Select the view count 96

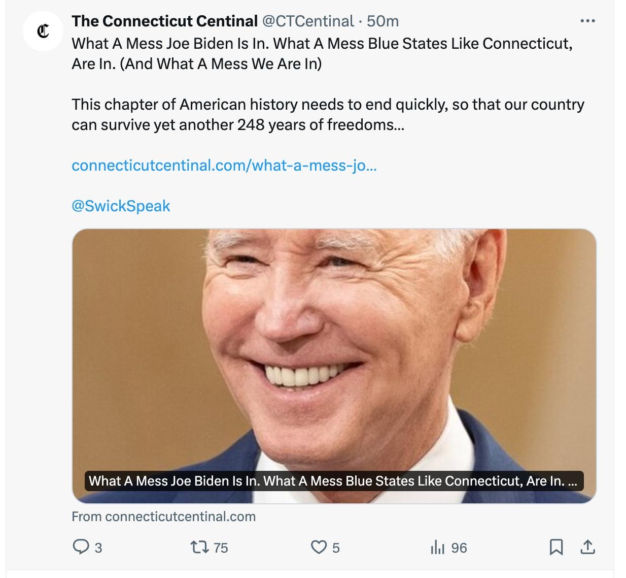pos(459,548)
